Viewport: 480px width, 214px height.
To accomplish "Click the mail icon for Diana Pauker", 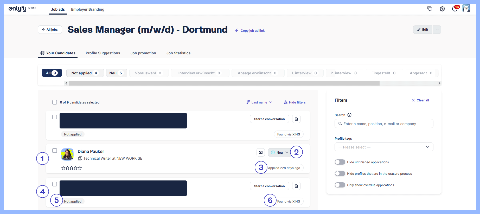I will coord(260,152).
